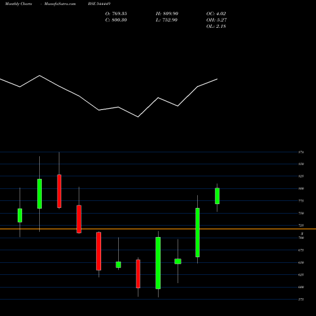Click the 'Monthly Charts' title text
The width and height of the screenshot is (316, 316).
pyautogui.click(x=18, y=4)
